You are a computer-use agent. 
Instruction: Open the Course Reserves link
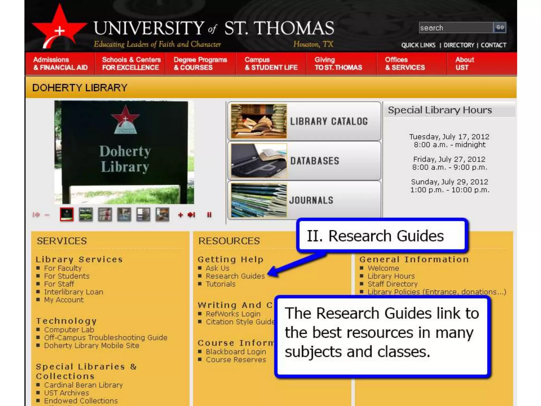click(236, 360)
